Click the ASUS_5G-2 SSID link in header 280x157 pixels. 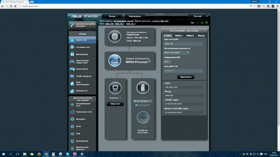(x=131, y=24)
